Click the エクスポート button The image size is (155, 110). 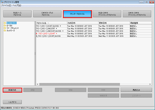point(136,96)
